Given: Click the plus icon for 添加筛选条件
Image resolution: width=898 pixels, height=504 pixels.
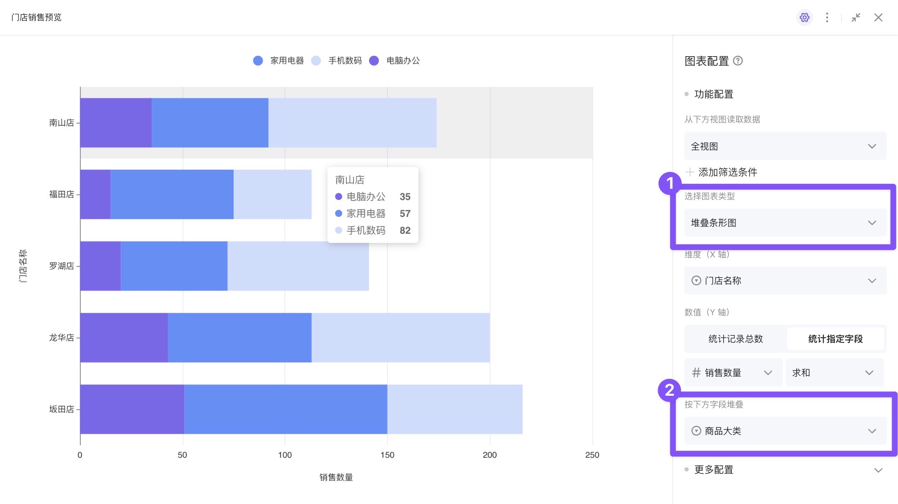Looking at the screenshot, I should click(x=690, y=172).
